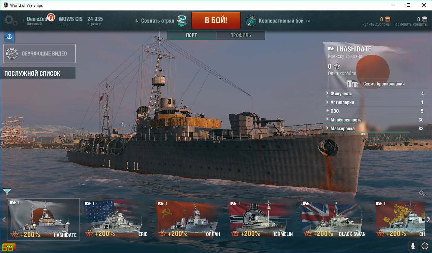This screenshot has width=432, height=253.
Task: Open the ПОСЛУЖНОЙ СПИСОК service record
Action: point(38,73)
